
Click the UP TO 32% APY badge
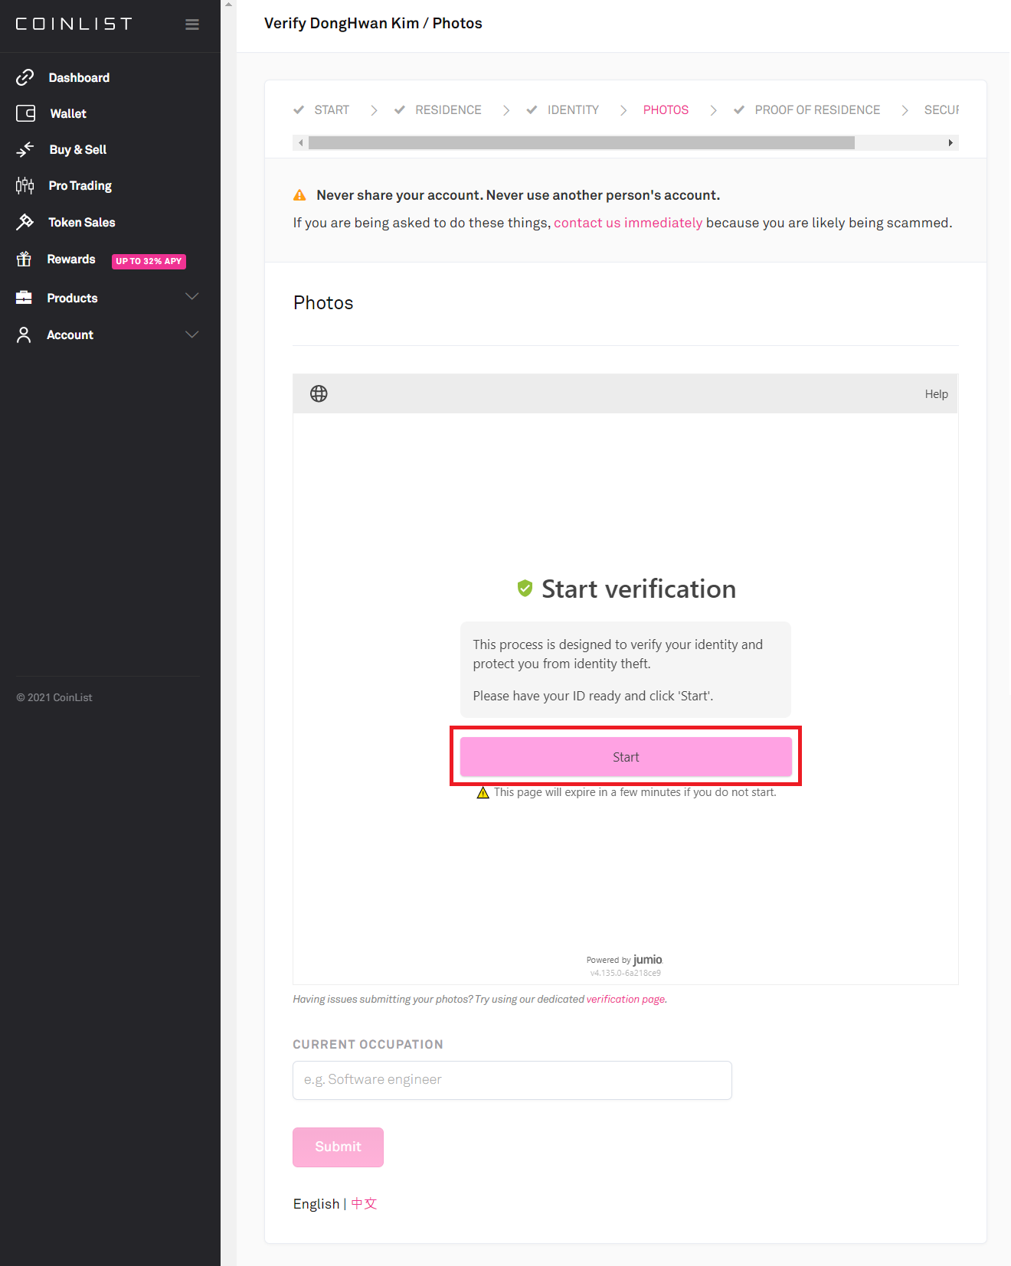(x=149, y=261)
